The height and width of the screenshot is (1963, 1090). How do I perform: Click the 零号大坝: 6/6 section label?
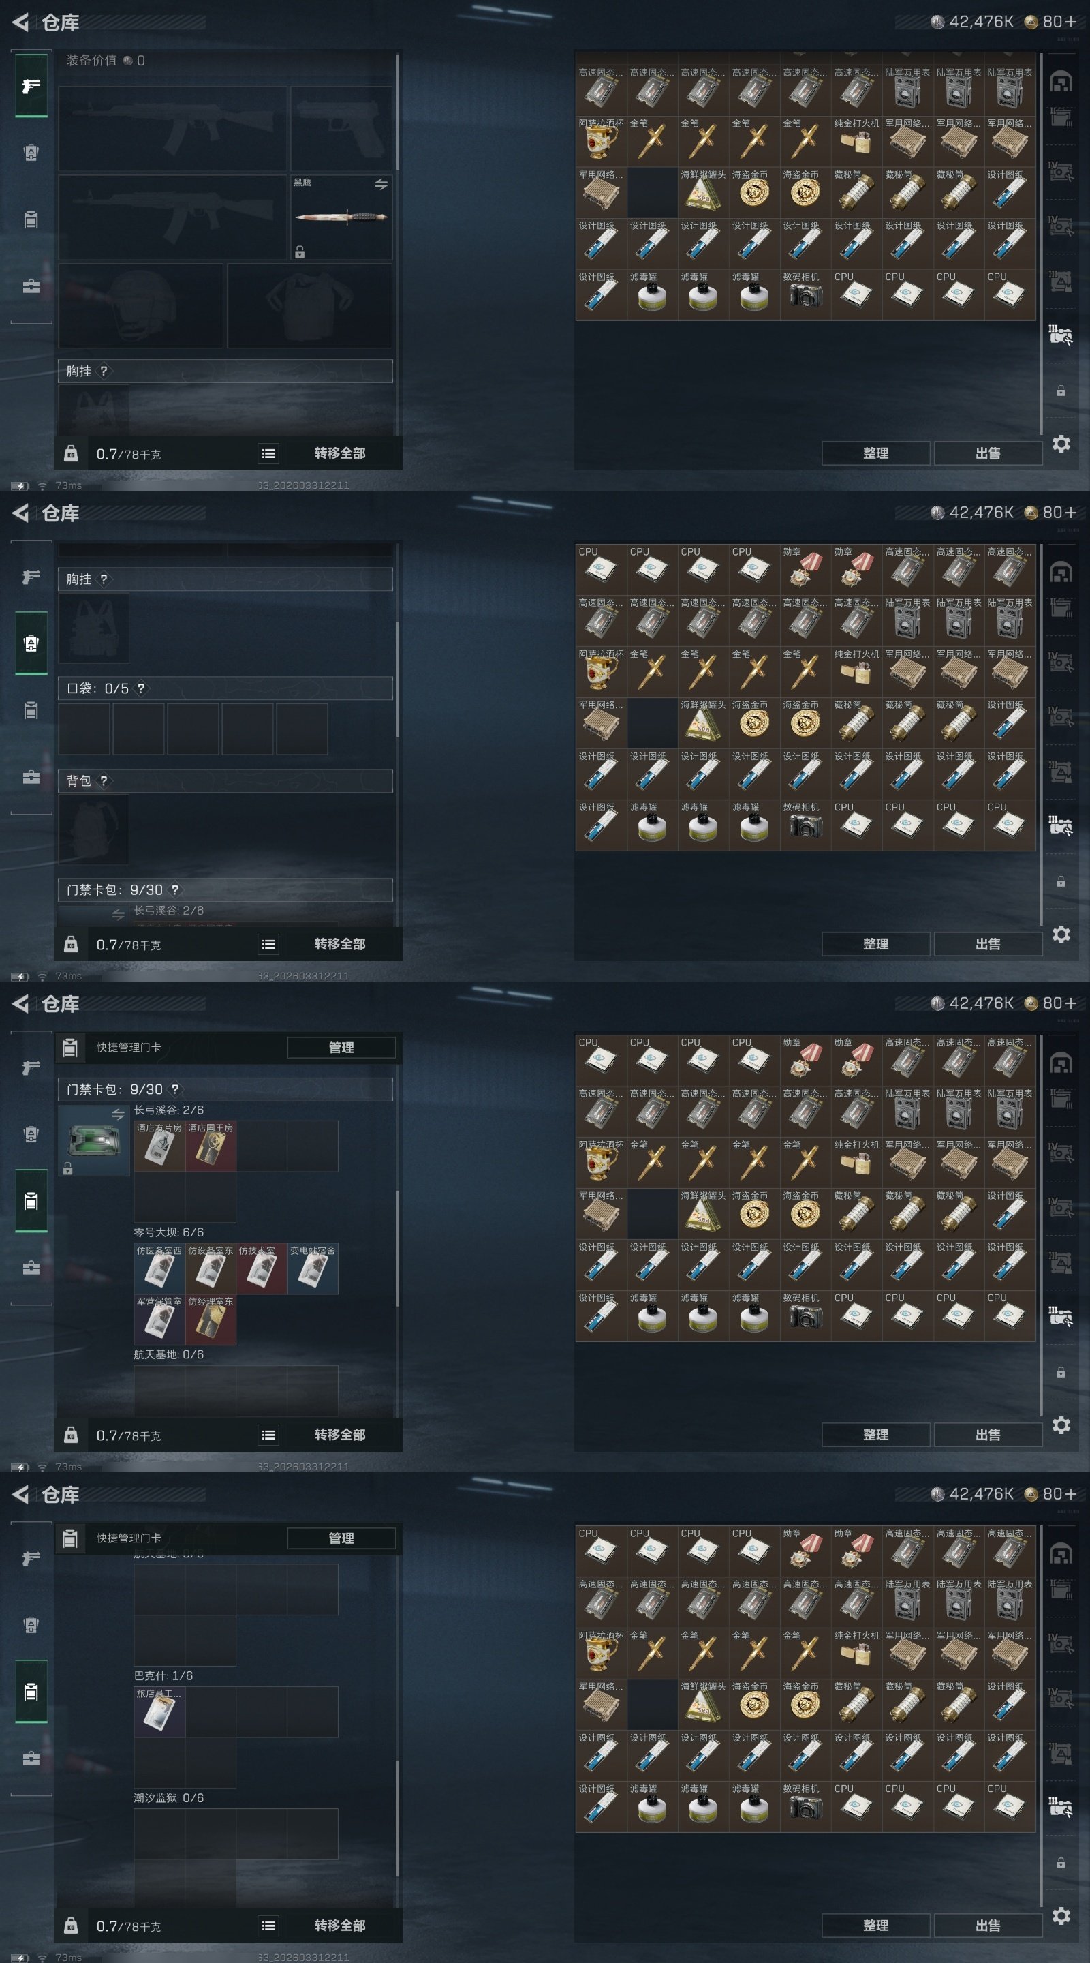[x=168, y=1232]
